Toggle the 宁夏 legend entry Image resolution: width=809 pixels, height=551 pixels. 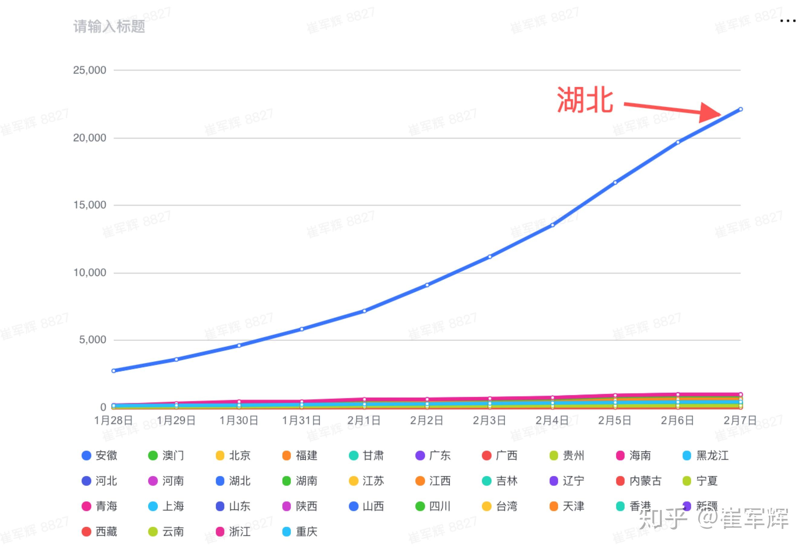[x=700, y=481]
